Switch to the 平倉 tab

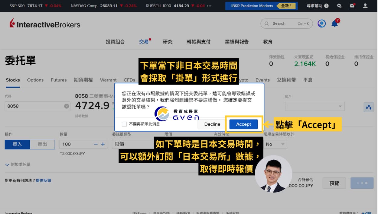tap(308, 80)
